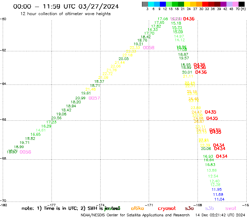Image resolution: width=249 pixels, height=218 pixels.
Task: Click the wave height value 18.82
Action: pos(30,139)
